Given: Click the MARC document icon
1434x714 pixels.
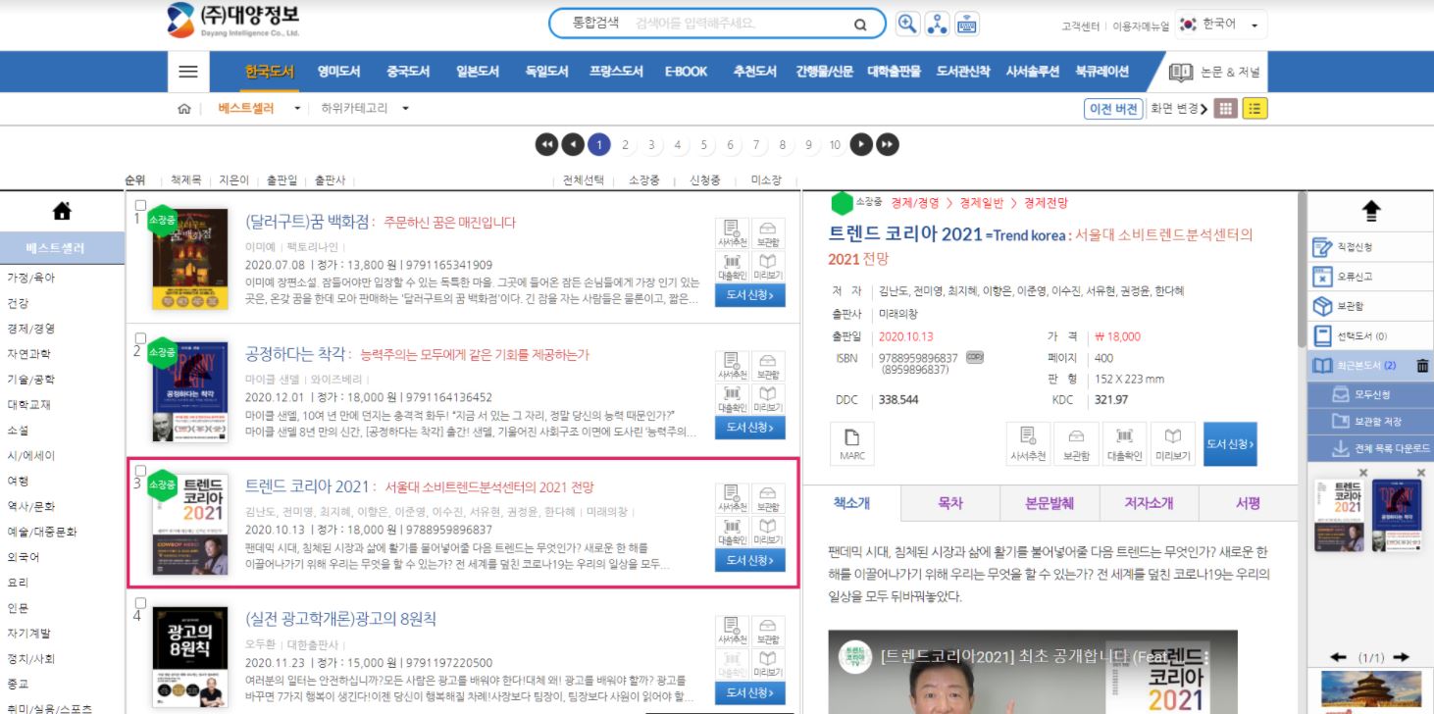Looking at the screenshot, I should (x=851, y=443).
